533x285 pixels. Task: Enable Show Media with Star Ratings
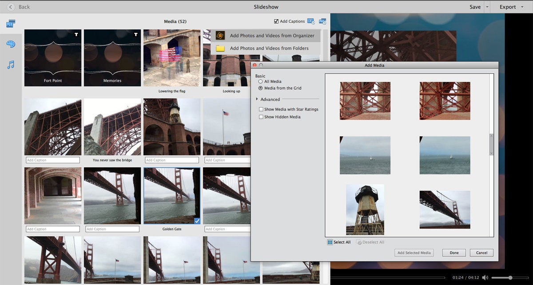point(261,109)
